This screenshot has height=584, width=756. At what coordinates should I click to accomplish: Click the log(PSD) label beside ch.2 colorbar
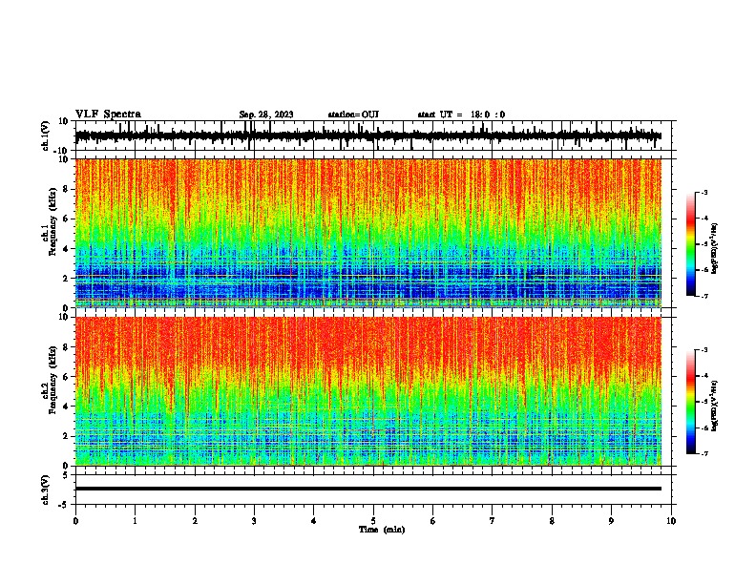pyautogui.click(x=714, y=406)
